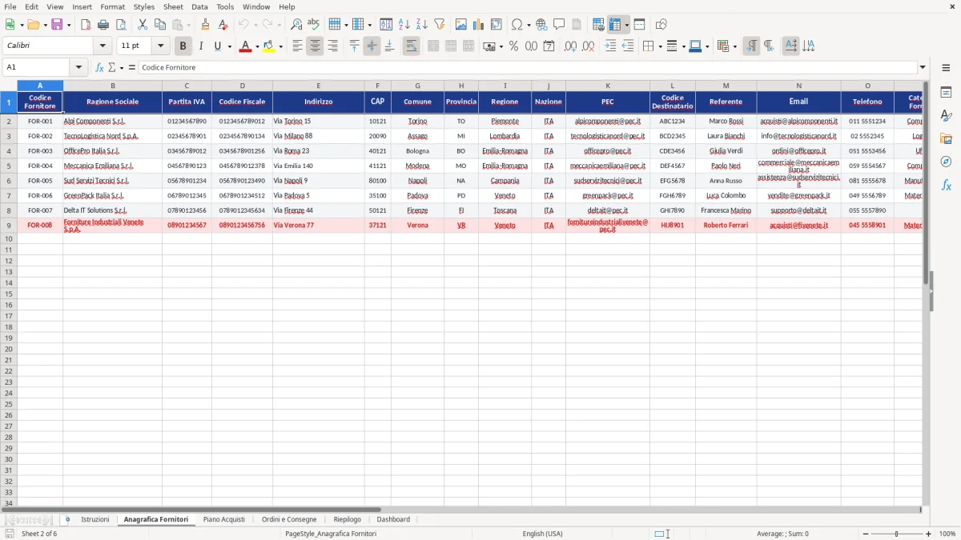Toggle Print Preview

pyautogui.click(x=121, y=25)
